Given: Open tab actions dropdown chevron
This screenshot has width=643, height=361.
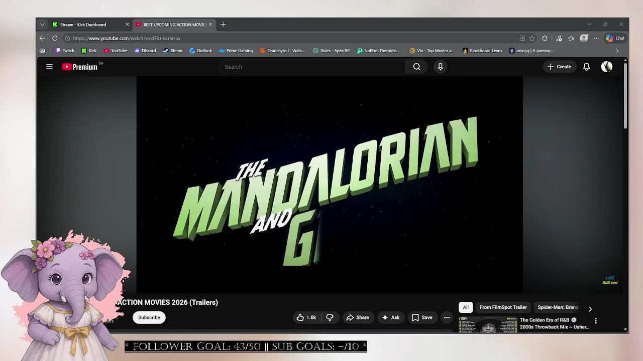Looking at the screenshot, I should point(42,25).
